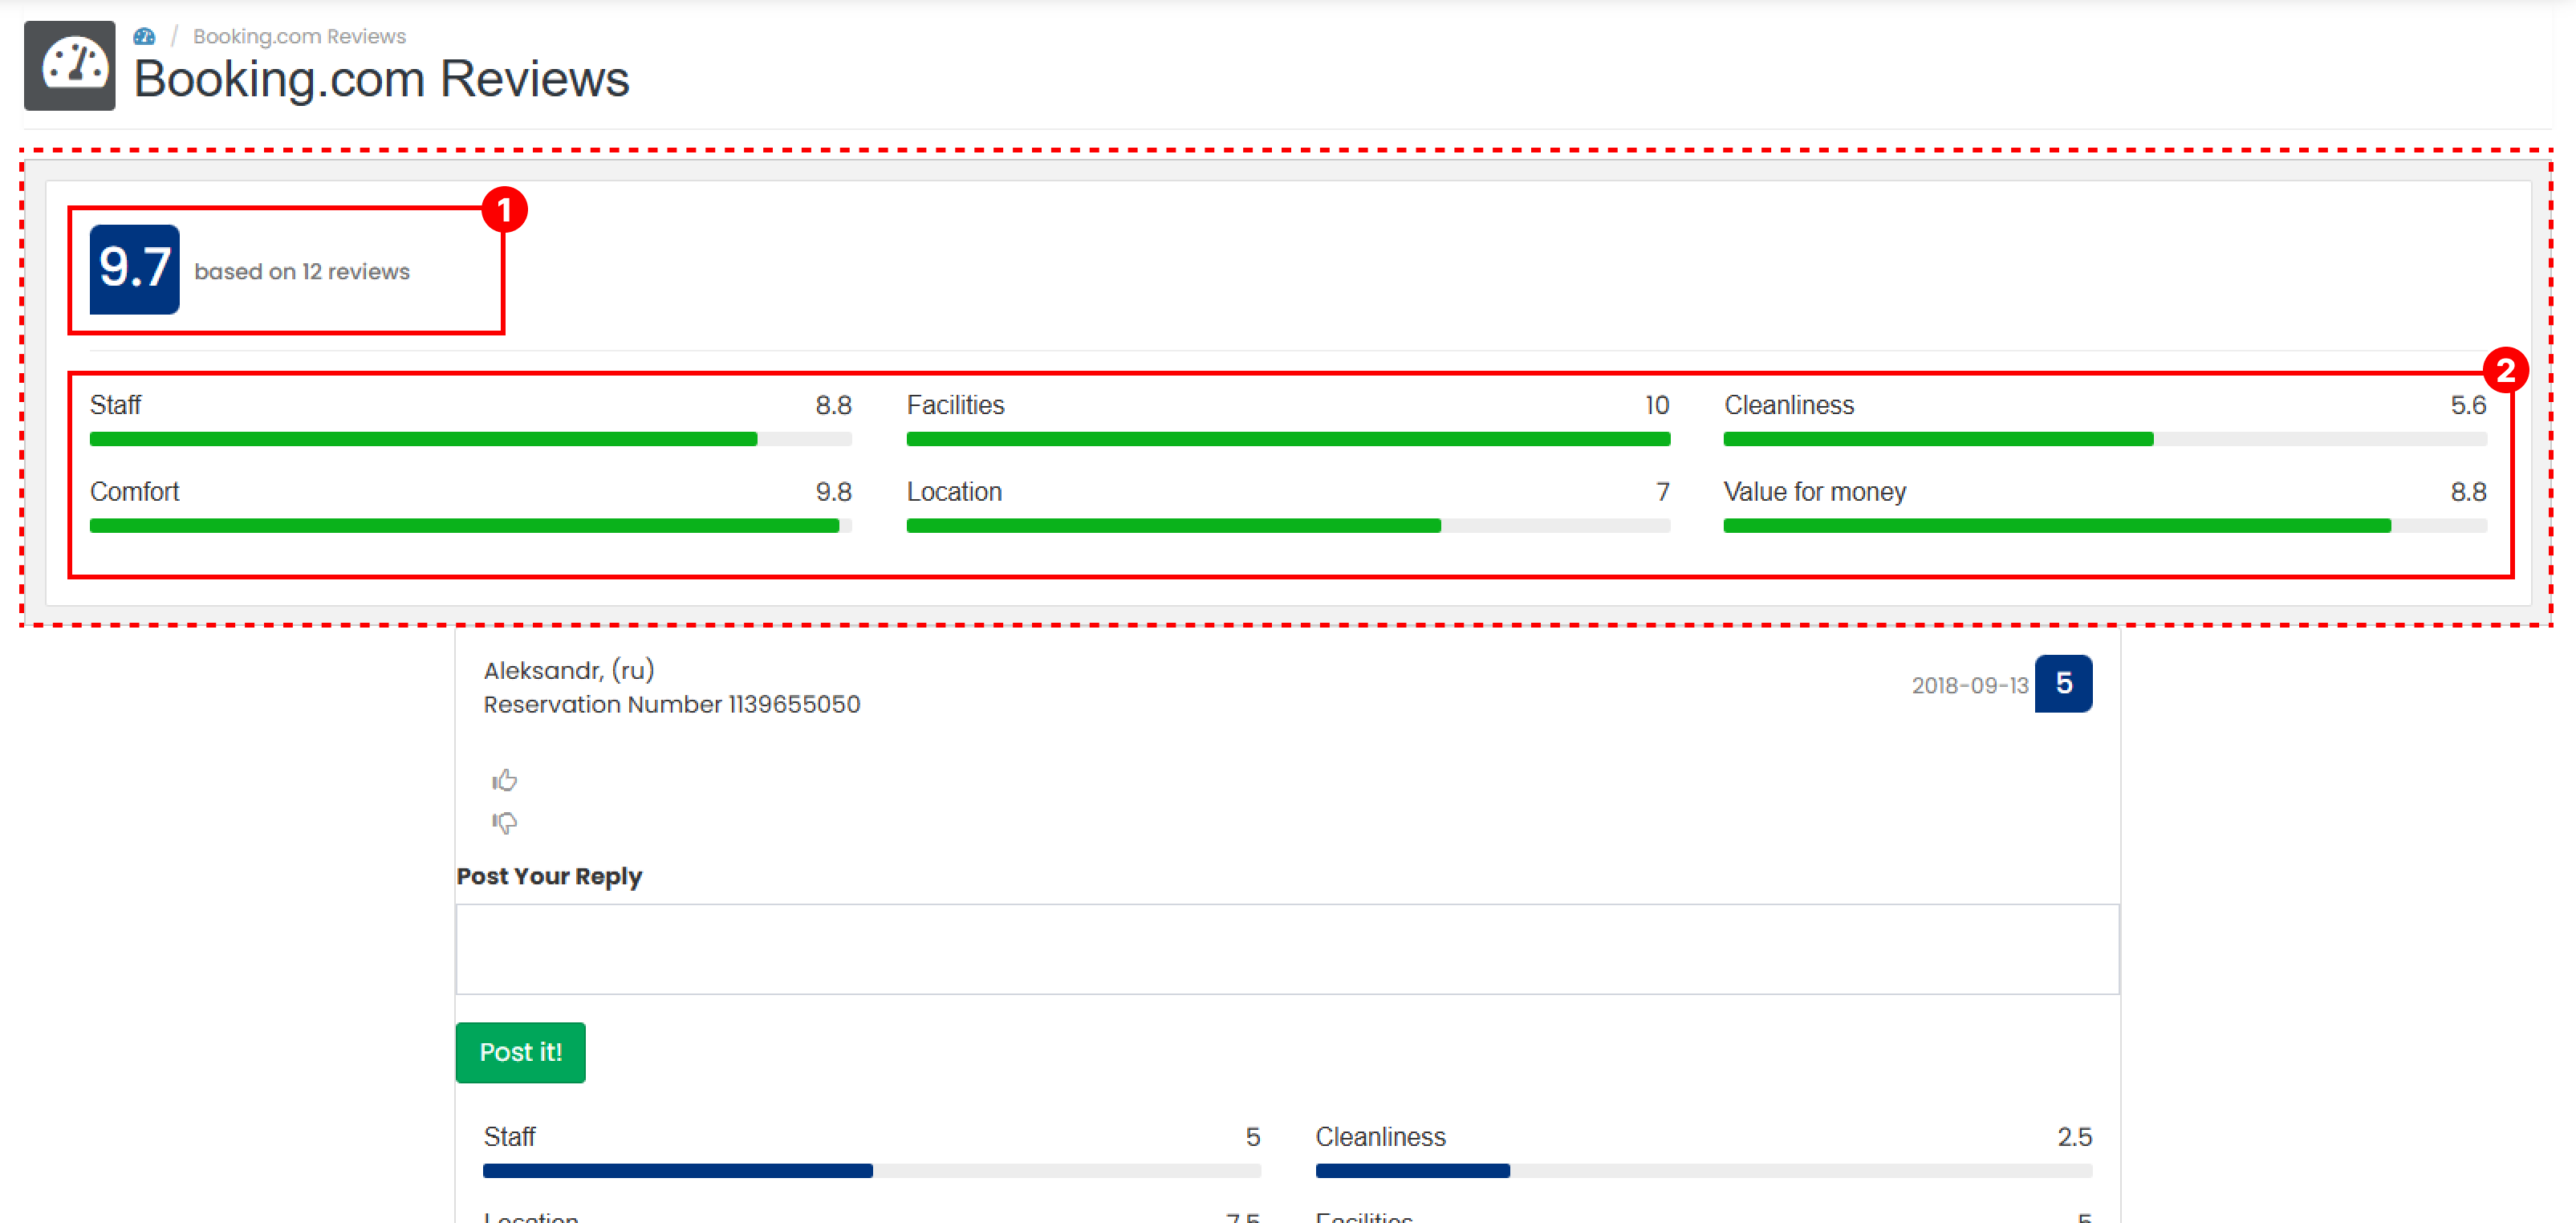Click the Reservation Number 1139655050 text
Screen dimensions: 2576x1223
click(x=671, y=705)
